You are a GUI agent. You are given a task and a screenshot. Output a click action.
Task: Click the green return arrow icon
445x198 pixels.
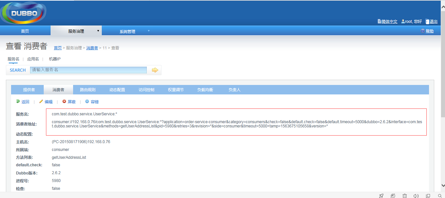point(18,102)
